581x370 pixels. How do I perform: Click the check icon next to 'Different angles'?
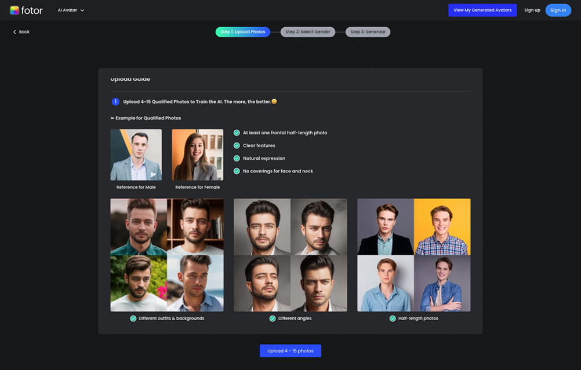click(x=273, y=318)
